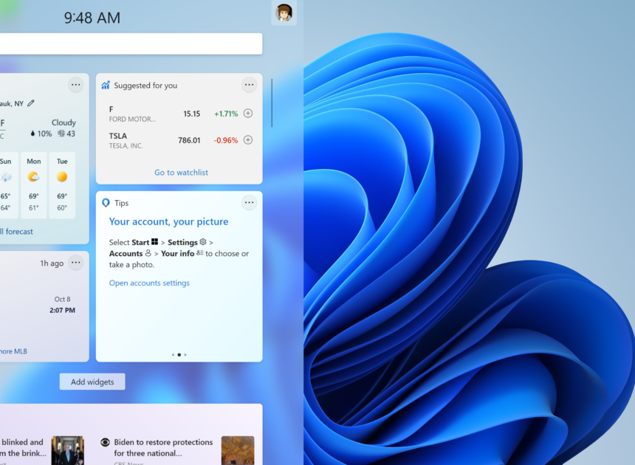Open the user profile avatar
Viewport: 635px width, 465px height.
click(x=284, y=13)
